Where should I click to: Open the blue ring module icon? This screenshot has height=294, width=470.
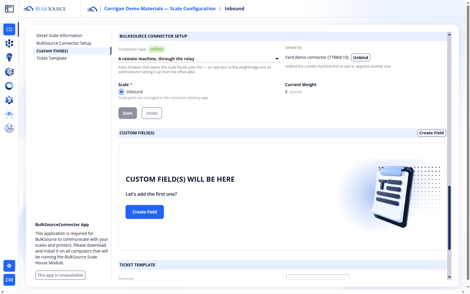(9, 86)
